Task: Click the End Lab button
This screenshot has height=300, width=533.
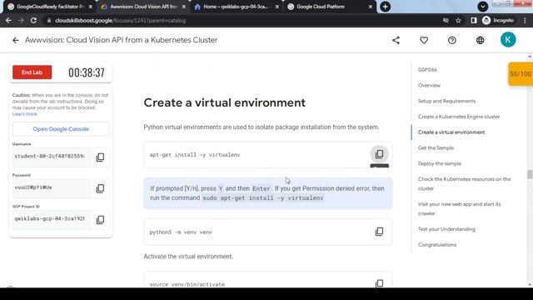Action: coord(32,72)
